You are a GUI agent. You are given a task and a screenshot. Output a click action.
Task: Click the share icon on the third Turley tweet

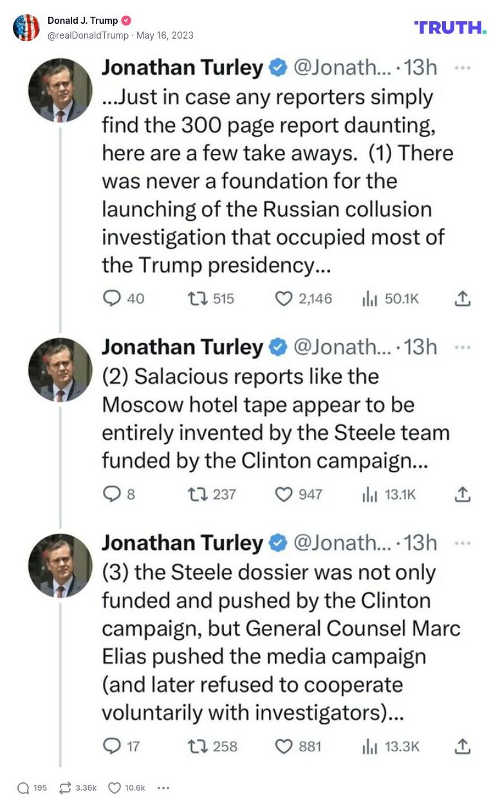[463, 747]
